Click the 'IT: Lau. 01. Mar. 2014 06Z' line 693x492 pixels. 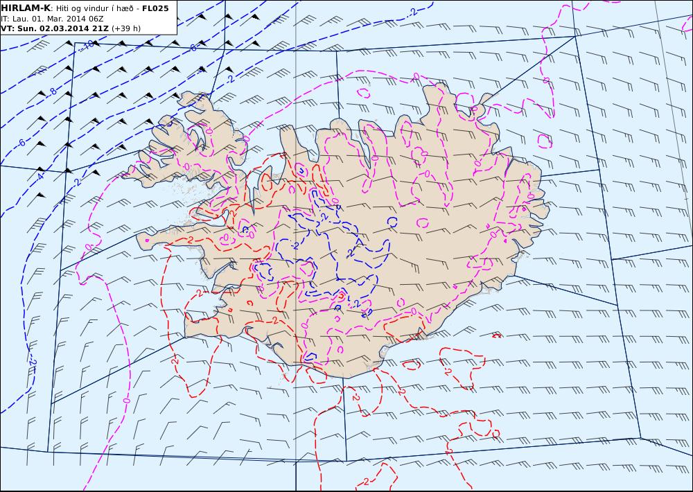tap(52, 19)
